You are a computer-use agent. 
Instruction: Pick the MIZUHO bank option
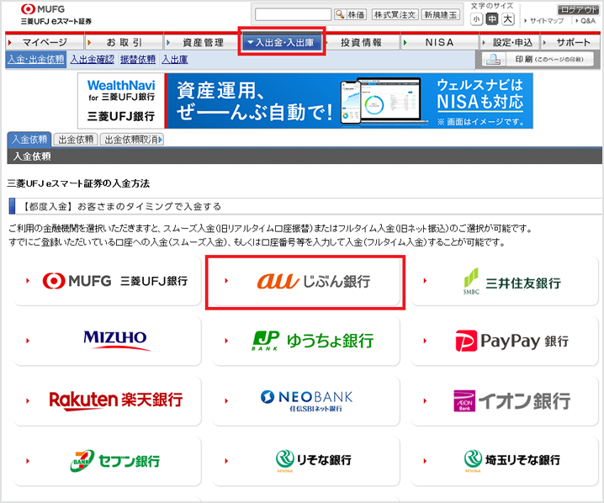[107, 341]
